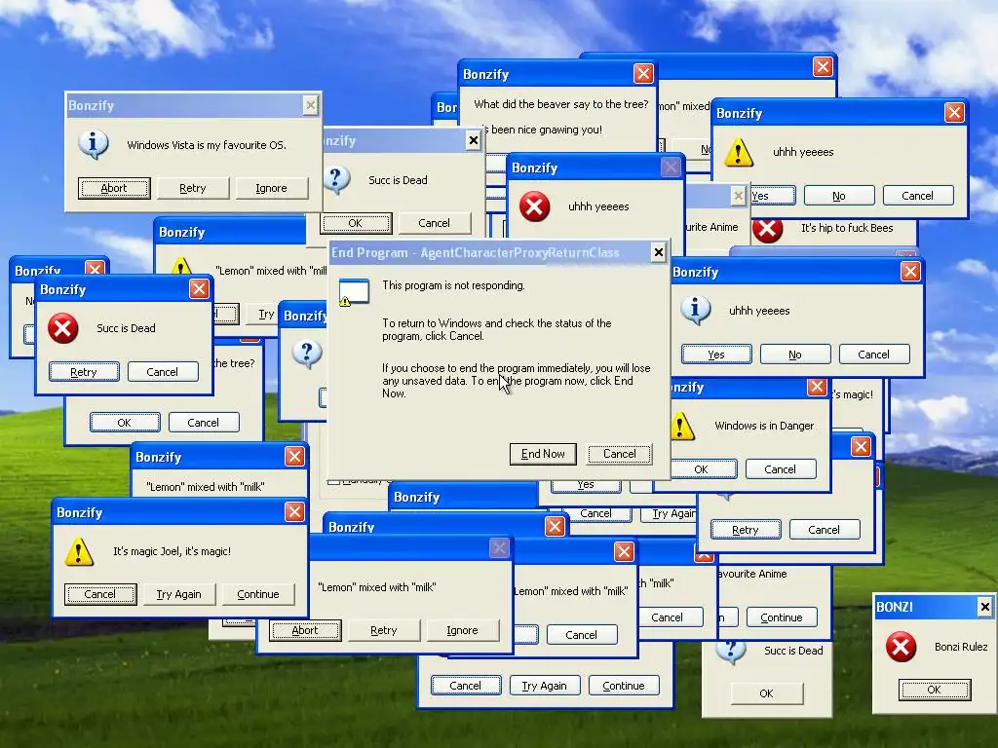The width and height of the screenshot is (998, 748).
Task: Click Cancel in uhhh yeeees warning dialog
Action: (x=918, y=196)
